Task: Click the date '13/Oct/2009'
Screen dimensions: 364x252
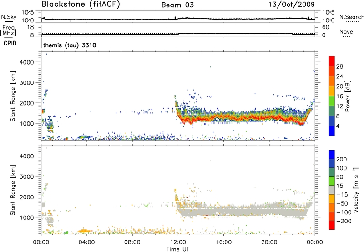Action: click(x=292, y=5)
